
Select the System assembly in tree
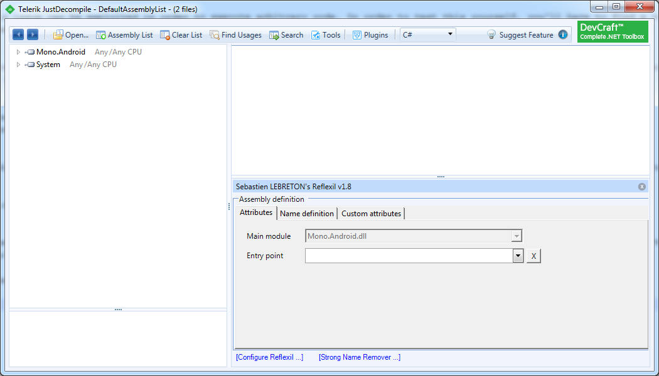click(x=48, y=65)
